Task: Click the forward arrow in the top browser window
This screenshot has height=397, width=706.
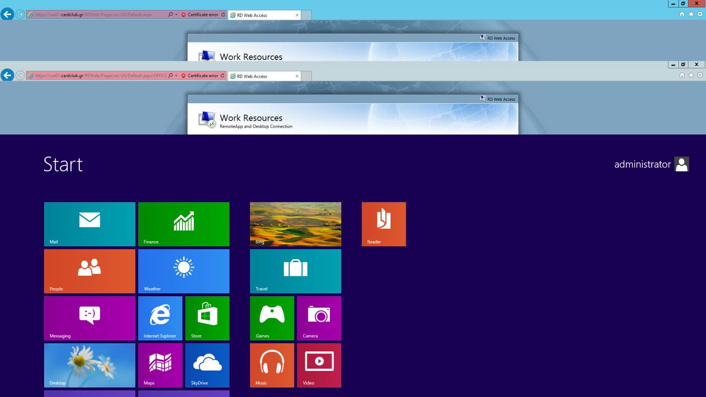Action: coord(21,15)
